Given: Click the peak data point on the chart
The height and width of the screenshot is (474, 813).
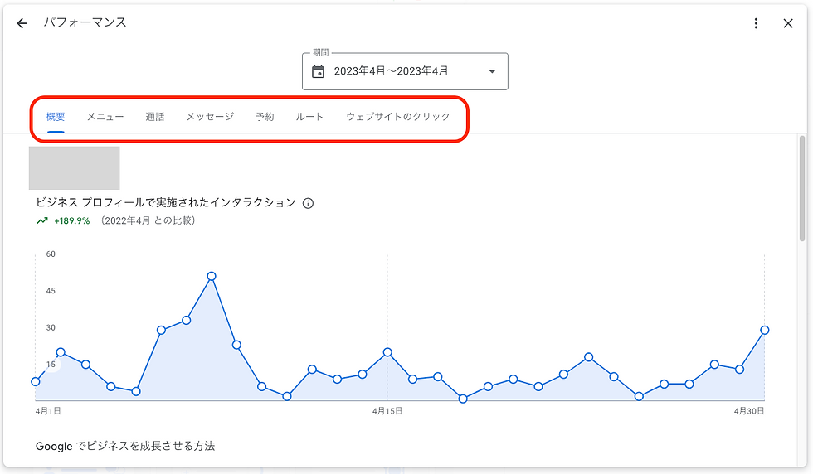Looking at the screenshot, I should click(212, 277).
